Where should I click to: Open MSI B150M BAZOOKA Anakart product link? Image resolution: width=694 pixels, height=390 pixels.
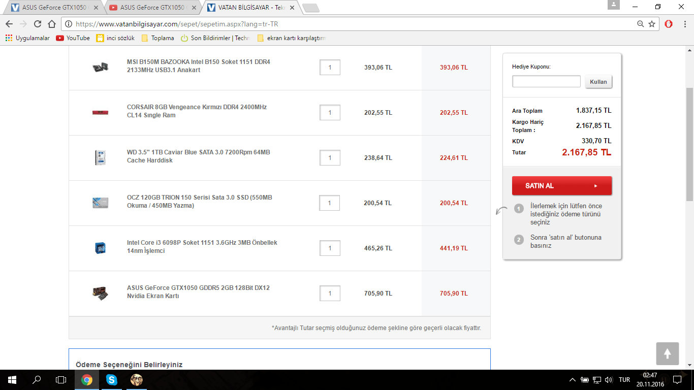point(199,66)
